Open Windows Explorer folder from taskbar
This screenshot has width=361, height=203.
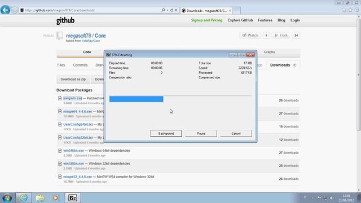tap(40, 198)
